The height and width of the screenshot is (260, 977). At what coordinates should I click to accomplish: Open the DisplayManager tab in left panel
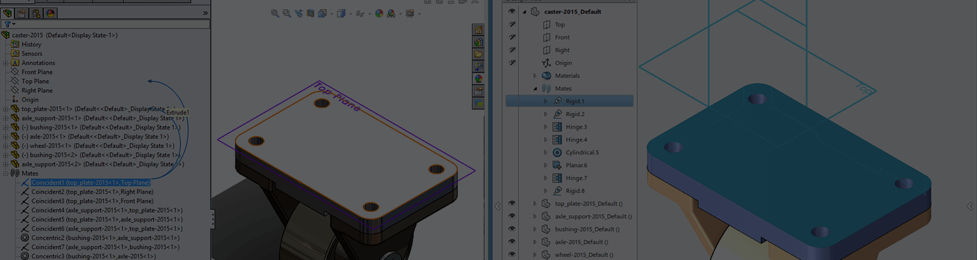[x=51, y=13]
